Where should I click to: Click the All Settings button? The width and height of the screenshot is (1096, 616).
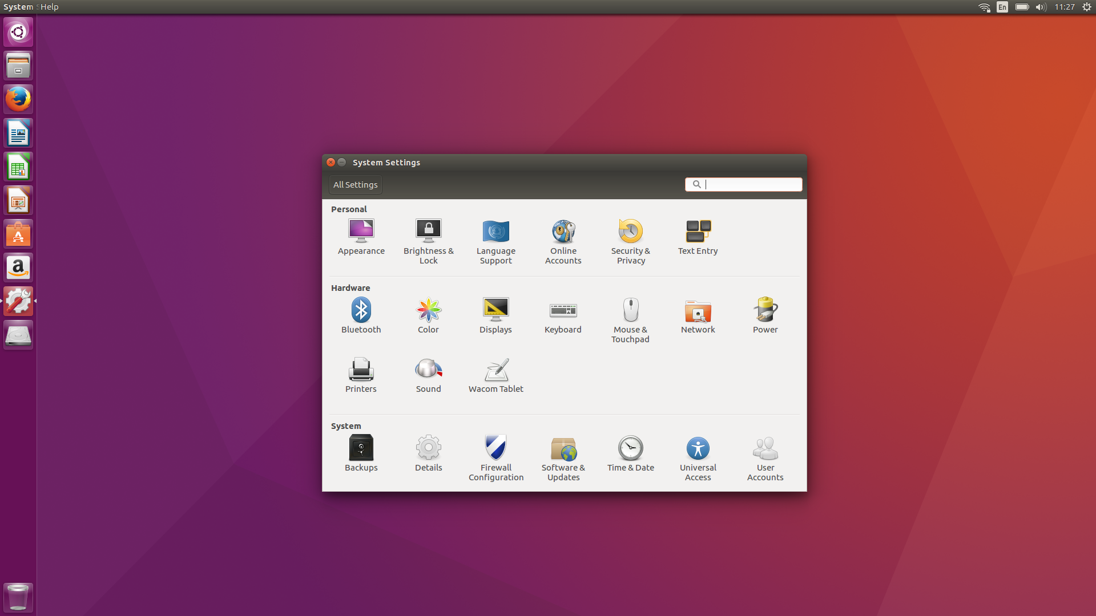pos(355,185)
